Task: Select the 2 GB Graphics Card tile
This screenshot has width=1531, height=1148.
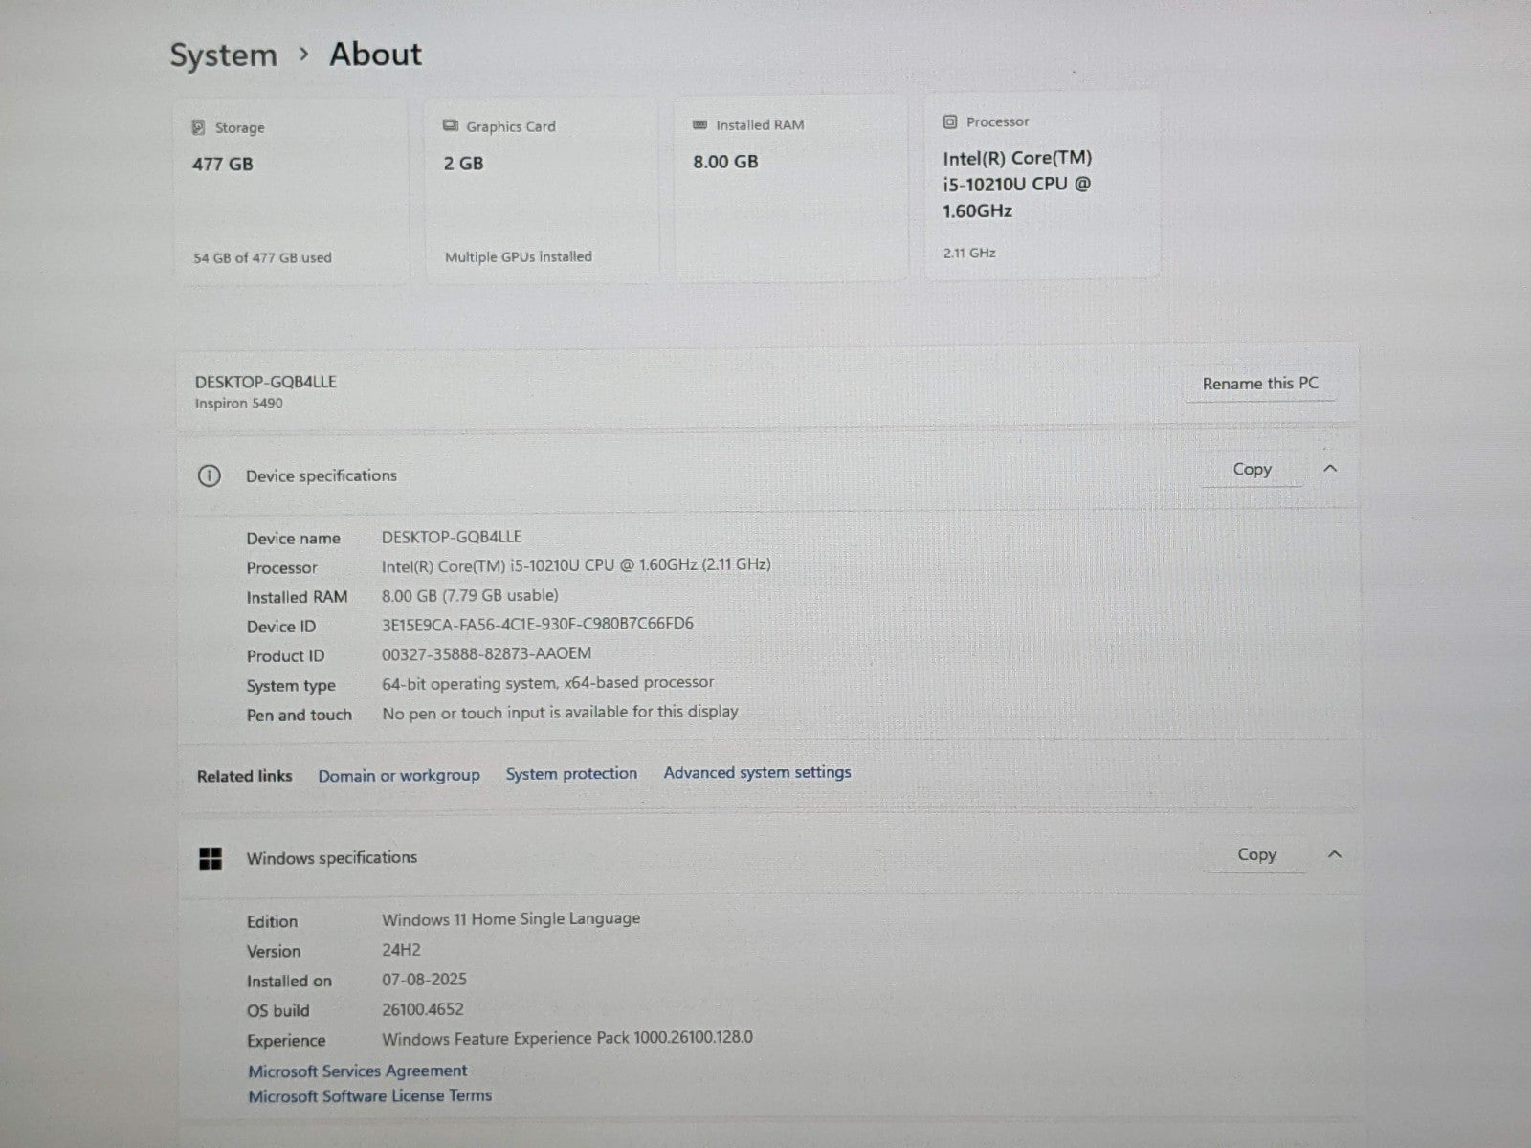Action: 541,191
